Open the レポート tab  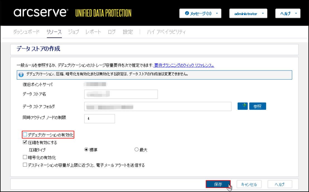point(93,32)
